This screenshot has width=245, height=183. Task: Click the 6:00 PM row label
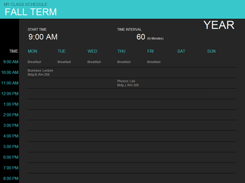pyautogui.click(x=11, y=157)
